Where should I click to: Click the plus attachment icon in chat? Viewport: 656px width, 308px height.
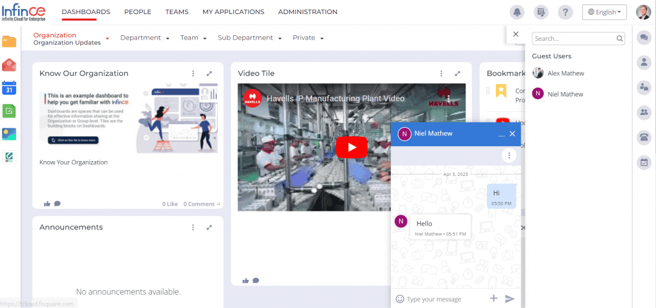tap(493, 298)
